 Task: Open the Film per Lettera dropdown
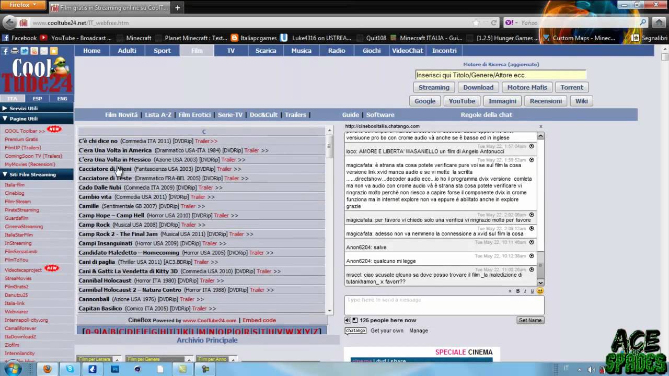[99, 359]
